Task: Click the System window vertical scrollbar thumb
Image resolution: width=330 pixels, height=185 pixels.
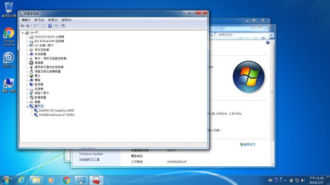Action: (x=273, y=92)
